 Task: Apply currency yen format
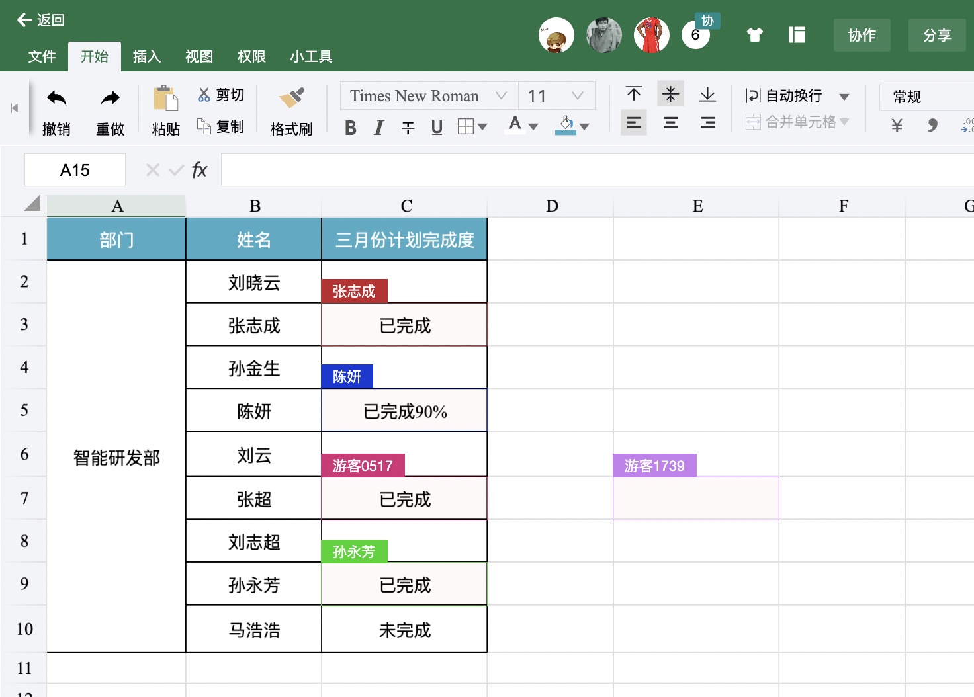(897, 125)
